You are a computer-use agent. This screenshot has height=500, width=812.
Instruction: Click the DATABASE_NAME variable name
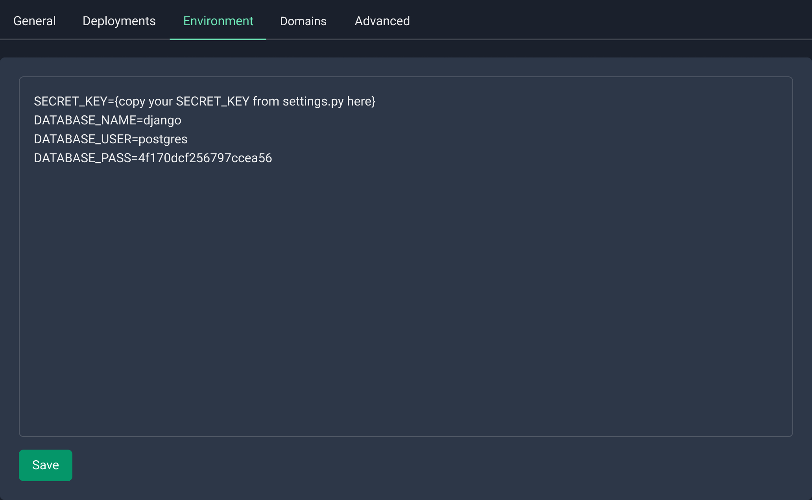pyautogui.click(x=85, y=120)
